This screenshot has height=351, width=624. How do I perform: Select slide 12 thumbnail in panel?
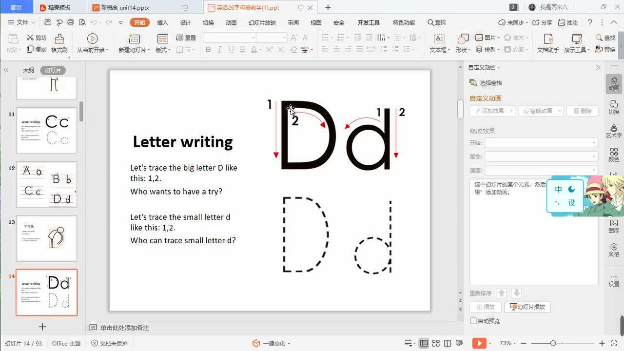47,185
